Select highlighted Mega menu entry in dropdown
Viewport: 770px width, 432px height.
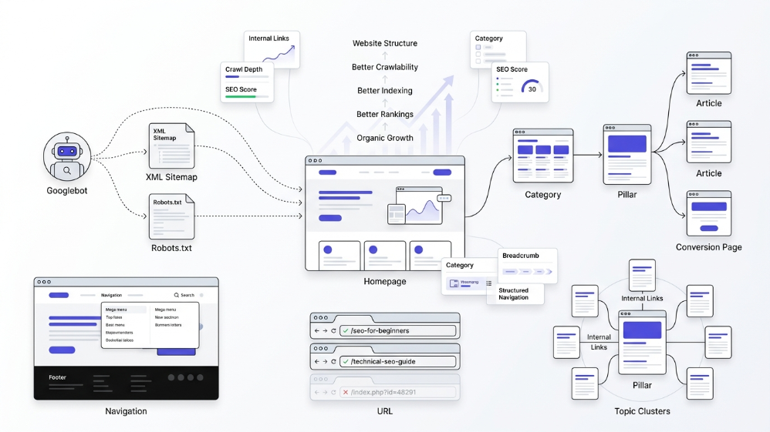[x=125, y=310]
